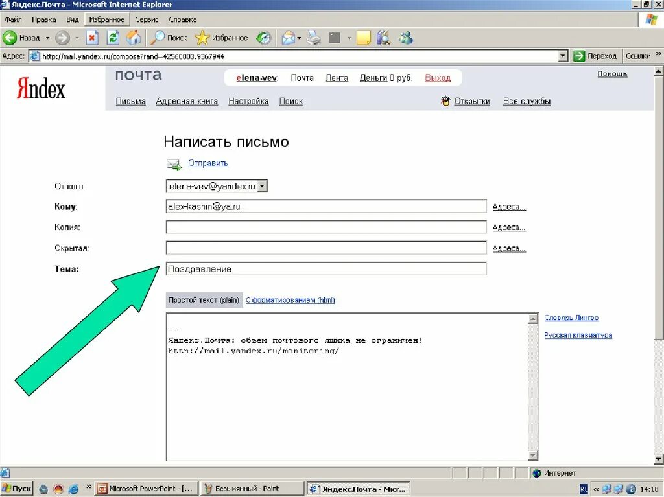This screenshot has width=664, height=497.
Task: Click the Forward arrow icon in toolbar
Action: [62, 38]
